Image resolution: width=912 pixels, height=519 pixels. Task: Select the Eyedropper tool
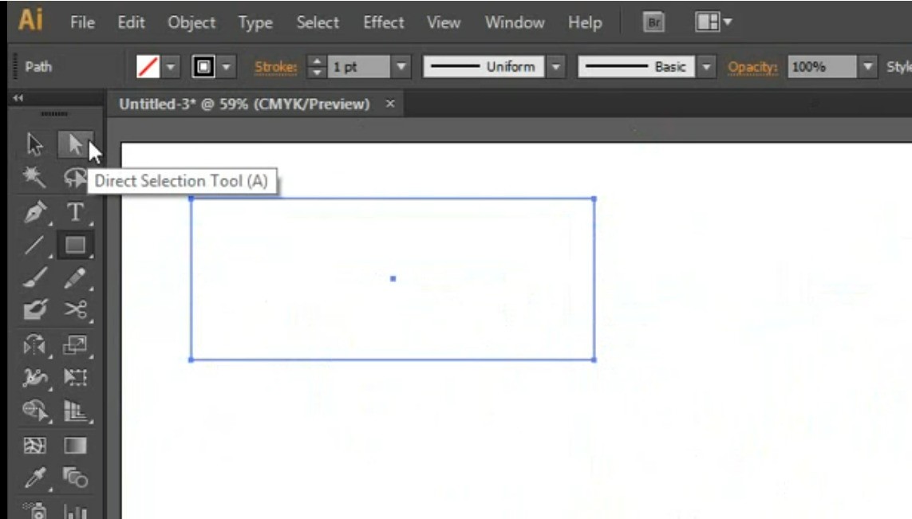pos(35,478)
